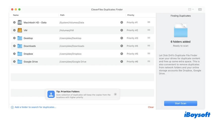214x120 pixels.
Task: Grab Priority #3 reorder handle
Action: click(149, 38)
